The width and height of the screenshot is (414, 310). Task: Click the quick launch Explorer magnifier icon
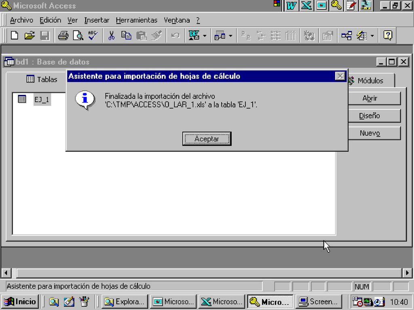point(54,301)
